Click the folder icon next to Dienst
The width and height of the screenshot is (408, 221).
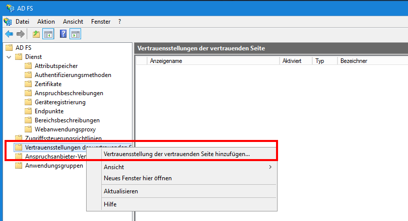pyautogui.click(x=19, y=57)
